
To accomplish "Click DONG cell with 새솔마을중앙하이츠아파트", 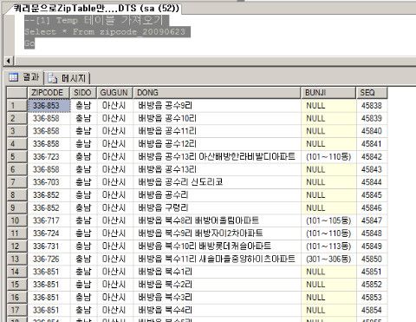I will pyautogui.click(x=217, y=259).
